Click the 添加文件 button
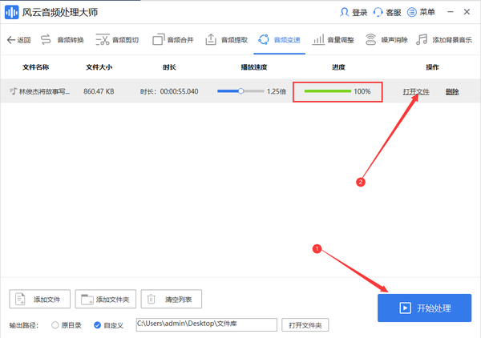481x338 pixels. tap(39, 299)
